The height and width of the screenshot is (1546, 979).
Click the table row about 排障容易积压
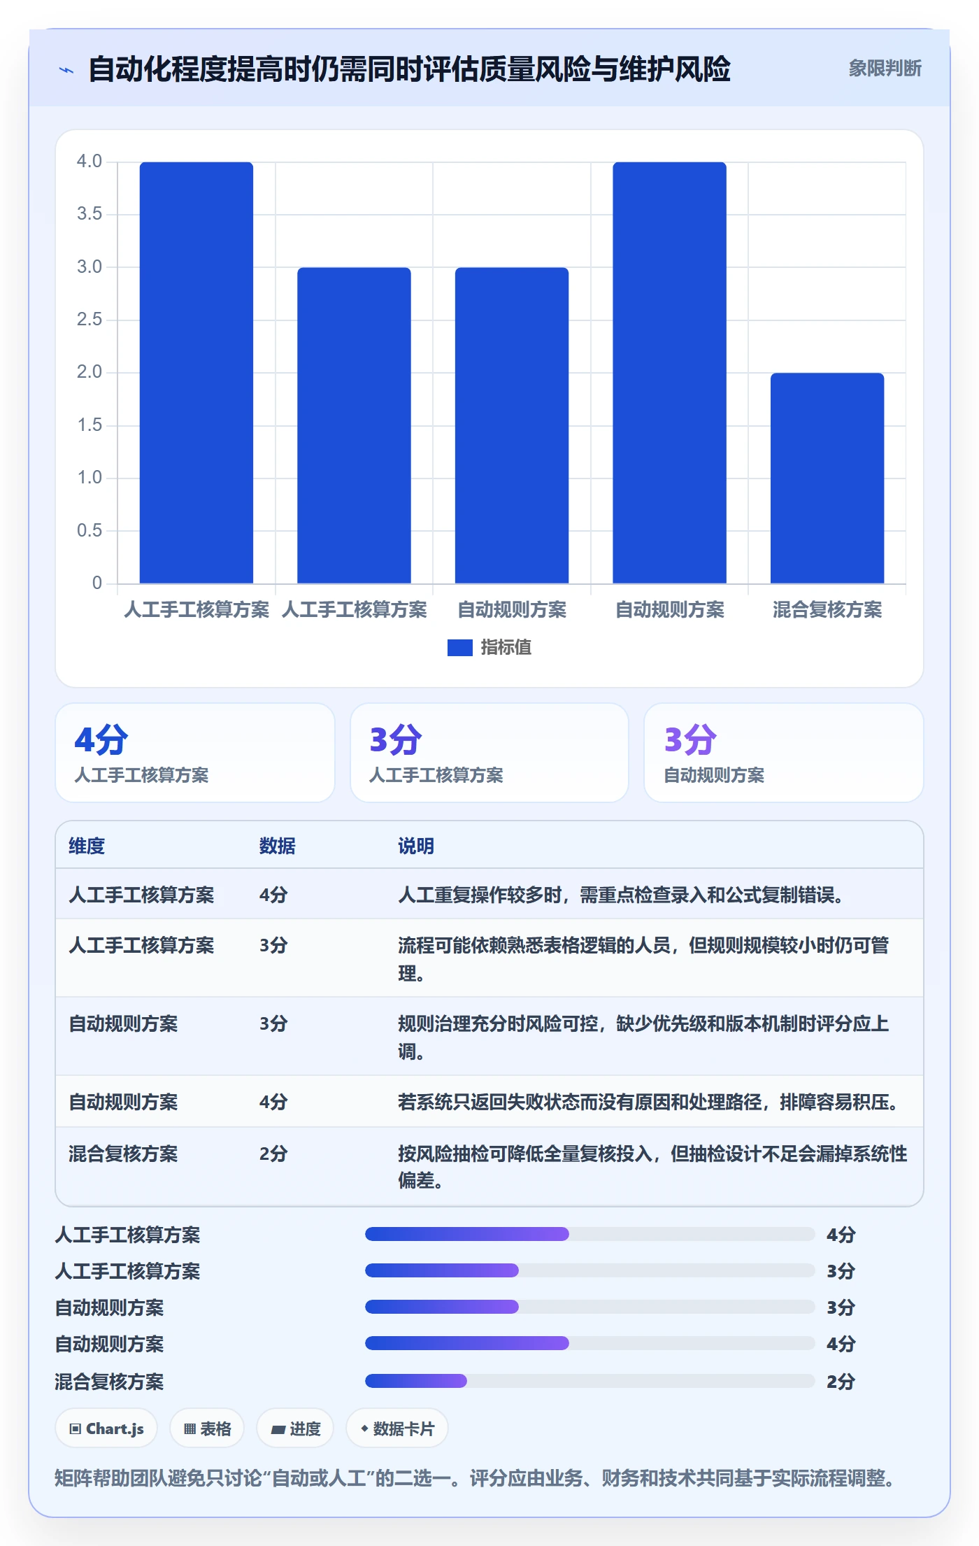point(489,1101)
